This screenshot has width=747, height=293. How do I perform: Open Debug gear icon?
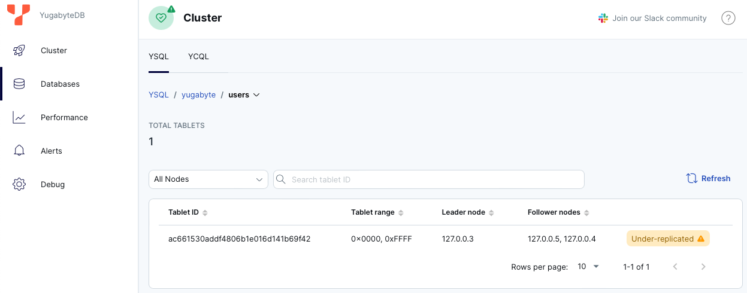(19, 185)
